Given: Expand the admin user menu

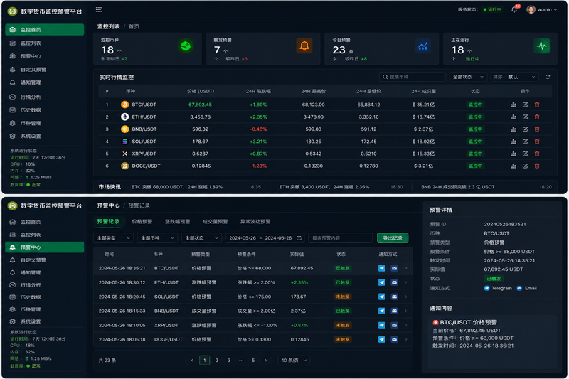Looking at the screenshot, I should [542, 9].
